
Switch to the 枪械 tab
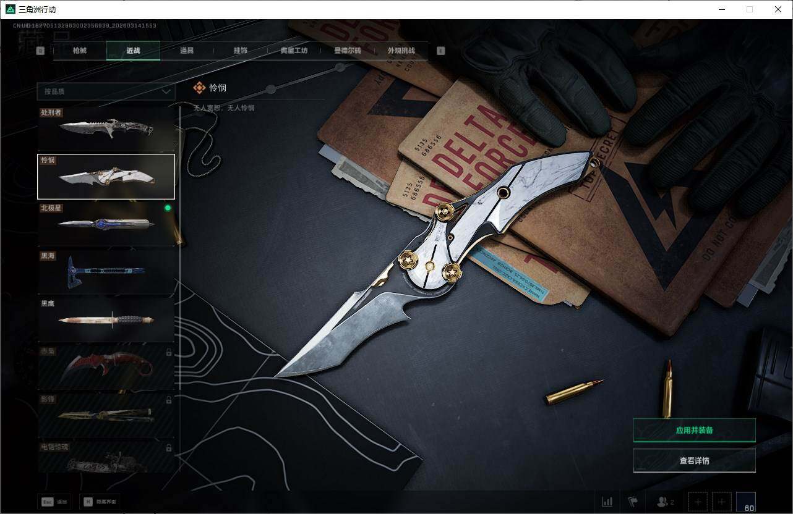click(x=80, y=51)
